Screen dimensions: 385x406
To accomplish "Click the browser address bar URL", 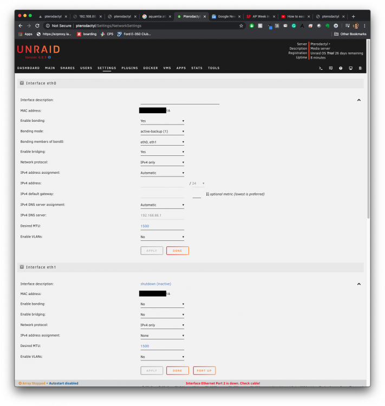I will coord(108,25).
